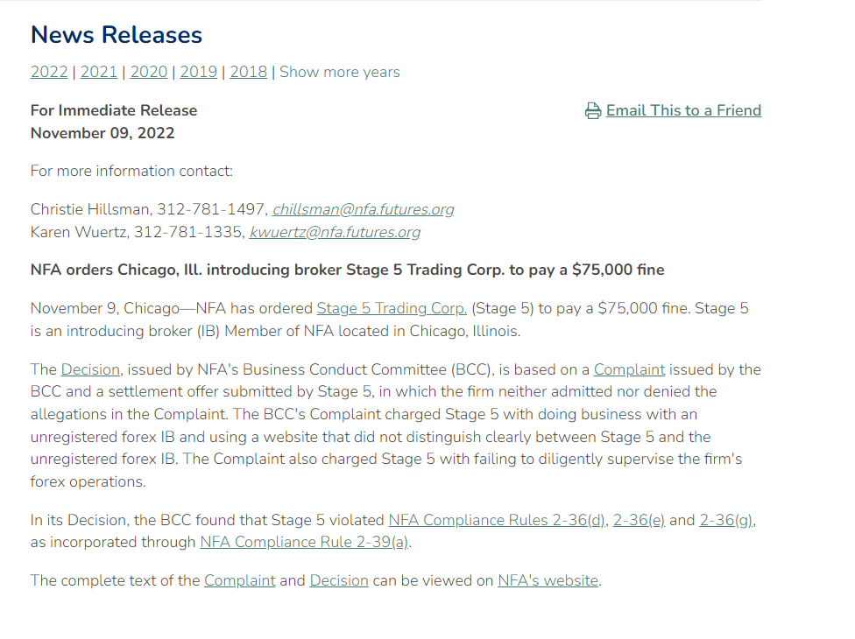This screenshot has width=855, height=639.
Task: Go to 2018 news releases
Action: coord(249,72)
